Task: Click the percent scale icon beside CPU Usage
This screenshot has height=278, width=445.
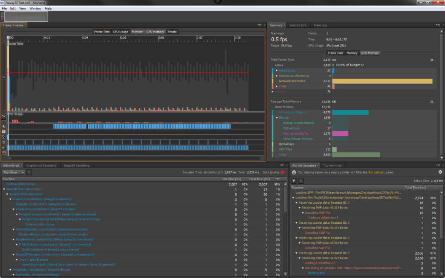Action: point(3,116)
